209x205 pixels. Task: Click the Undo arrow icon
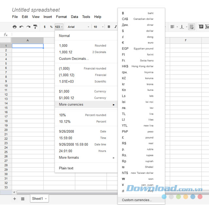click(x=22, y=27)
